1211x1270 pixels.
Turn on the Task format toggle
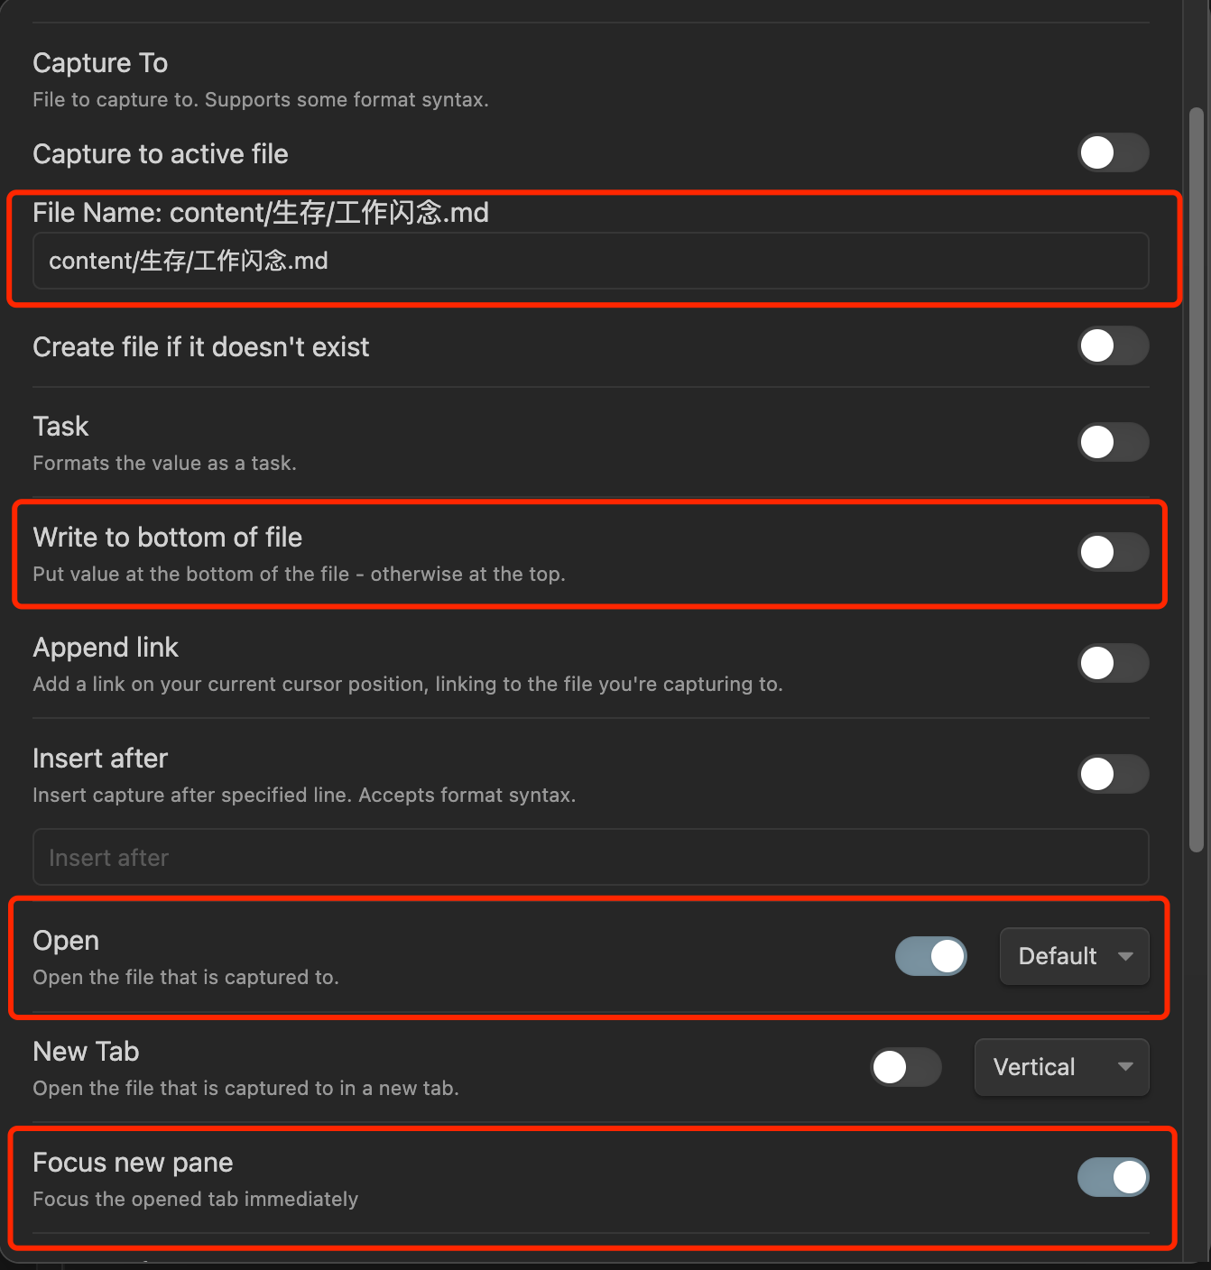point(1113,442)
